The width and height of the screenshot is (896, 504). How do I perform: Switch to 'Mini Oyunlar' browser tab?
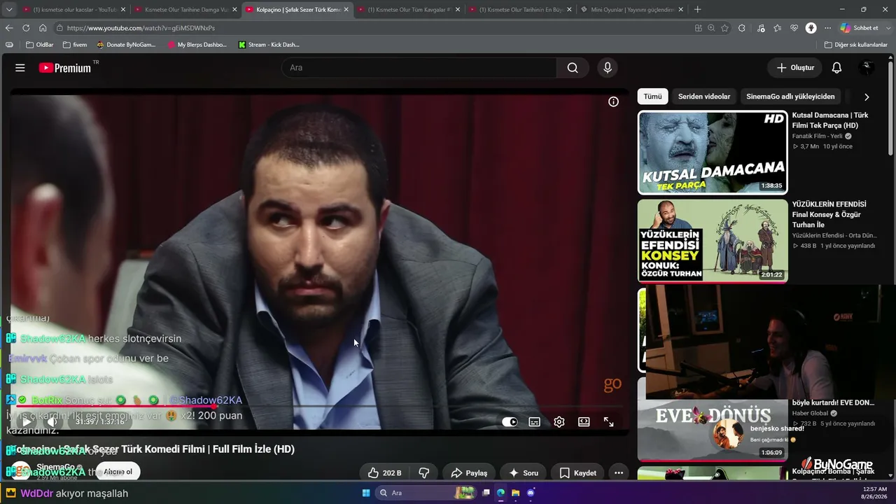click(x=632, y=10)
